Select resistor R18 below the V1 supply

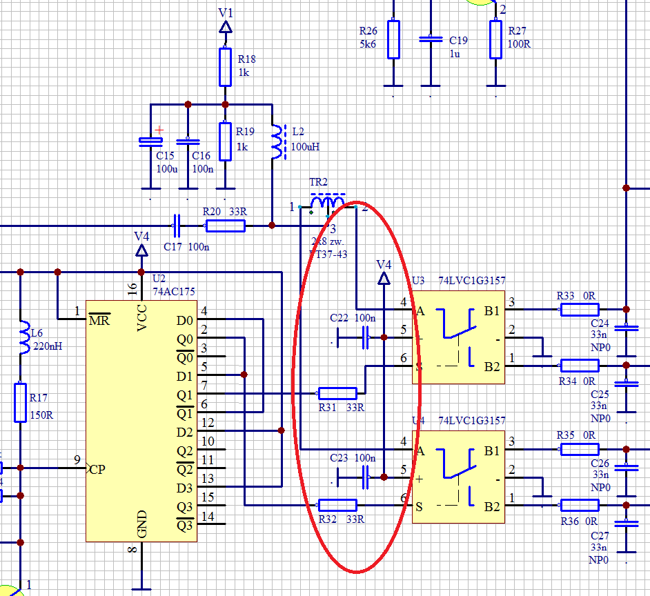pos(225,67)
